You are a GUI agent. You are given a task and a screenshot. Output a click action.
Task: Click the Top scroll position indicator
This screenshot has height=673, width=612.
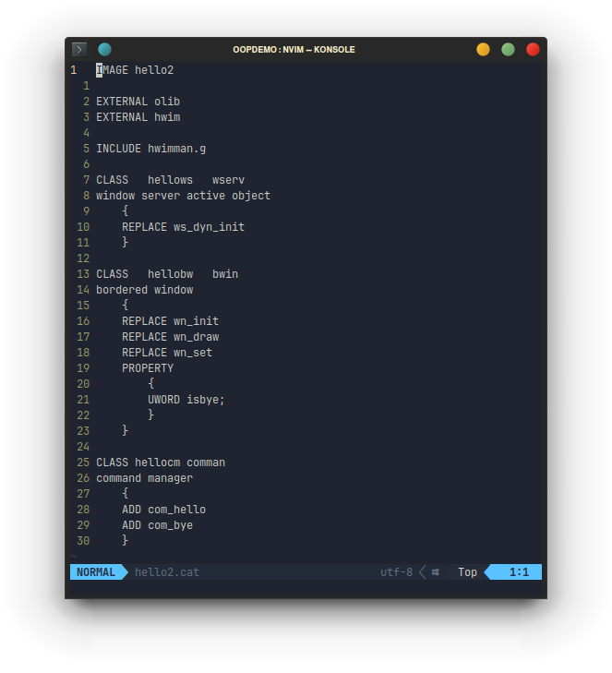click(467, 572)
